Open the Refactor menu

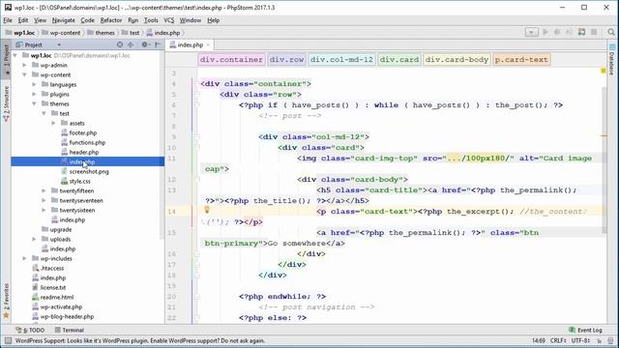[x=111, y=20]
